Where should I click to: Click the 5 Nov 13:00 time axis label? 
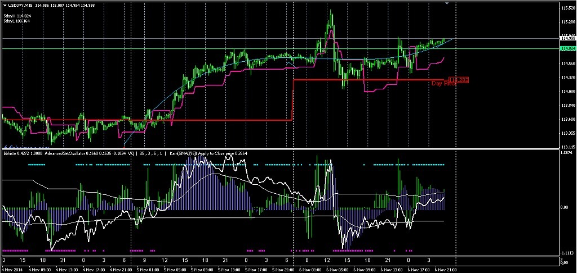[x=230, y=270]
